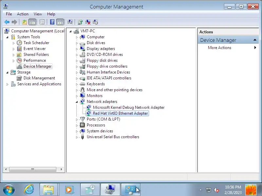Select Floppy drive controllers category
Viewport: 262px width, 196px height.
(107, 66)
